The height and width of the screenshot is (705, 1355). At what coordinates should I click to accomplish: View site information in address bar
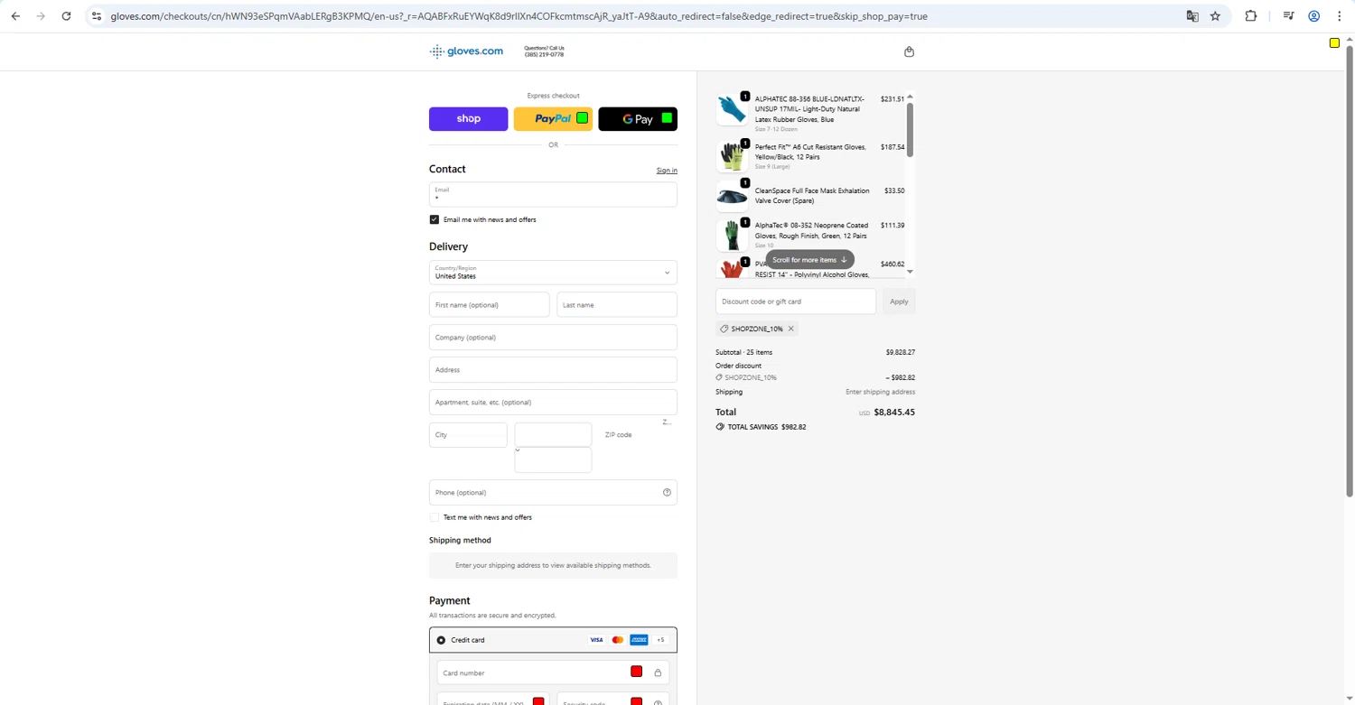pyautogui.click(x=97, y=16)
